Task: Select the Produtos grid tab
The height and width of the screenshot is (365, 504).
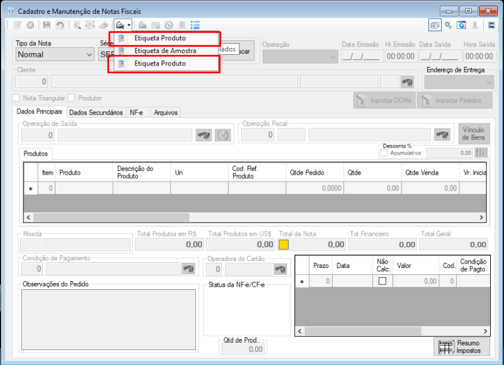Action: [x=36, y=154]
